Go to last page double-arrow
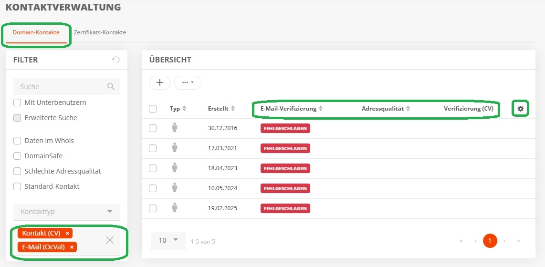Viewport: 545px width, 267px height. 518,241
